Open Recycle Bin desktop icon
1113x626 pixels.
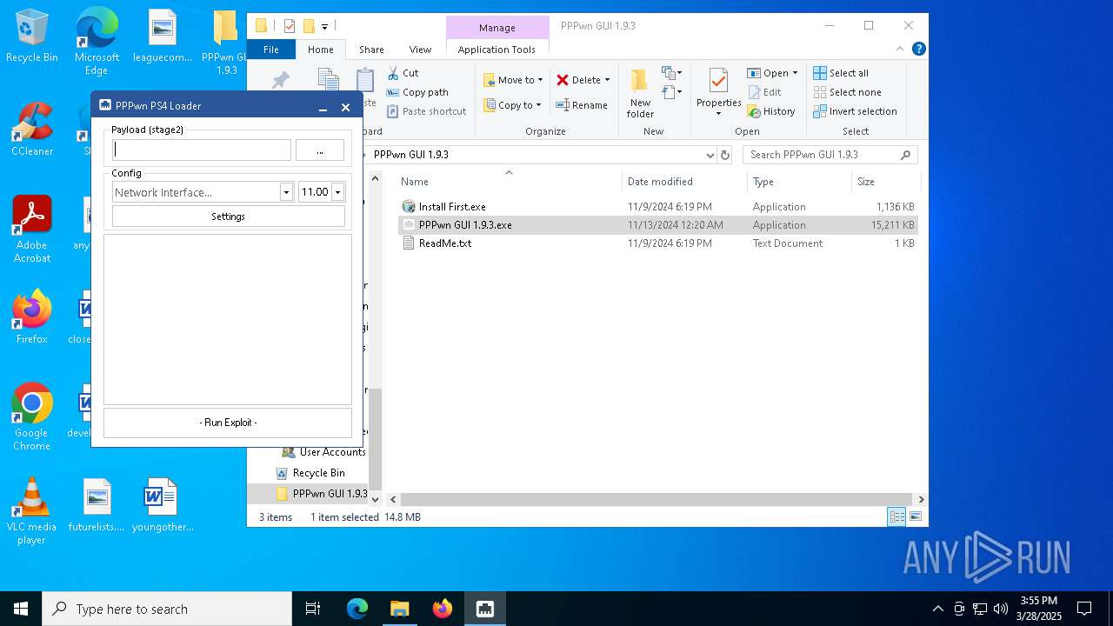click(x=32, y=36)
